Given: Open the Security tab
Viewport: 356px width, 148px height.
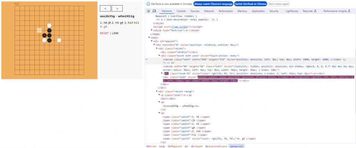Looking at the screenshot, I should click(x=274, y=11).
